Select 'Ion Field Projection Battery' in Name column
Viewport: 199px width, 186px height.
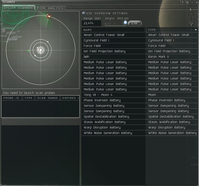click(104, 51)
